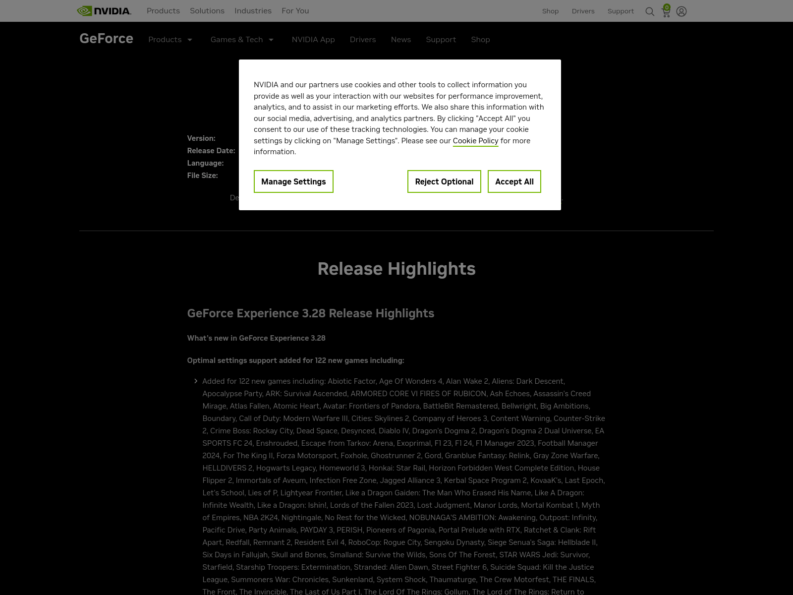Screen dimensions: 793x595
Task: Open the NVIDIA App page
Action: pos(313,40)
